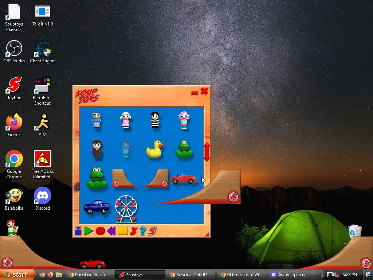Screen dimensions: 373x280
Task: Close the Soup Toys toybox window
Action: tap(204, 91)
